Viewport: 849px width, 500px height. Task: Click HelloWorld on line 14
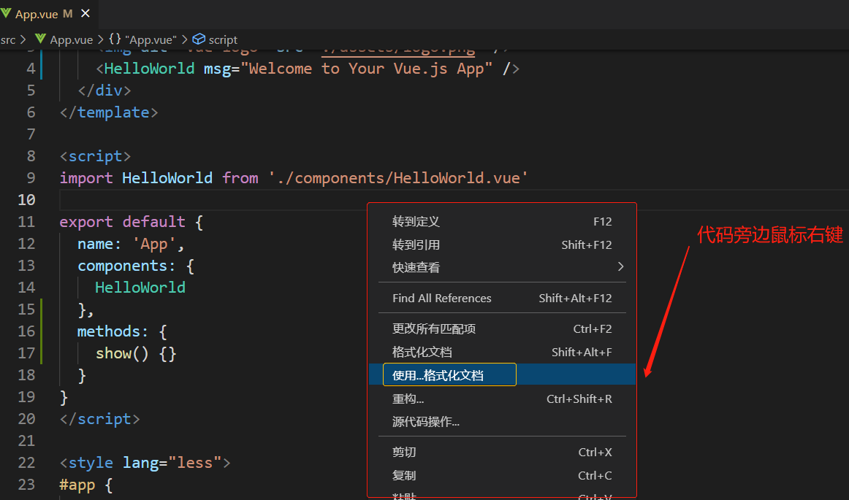tap(140, 288)
